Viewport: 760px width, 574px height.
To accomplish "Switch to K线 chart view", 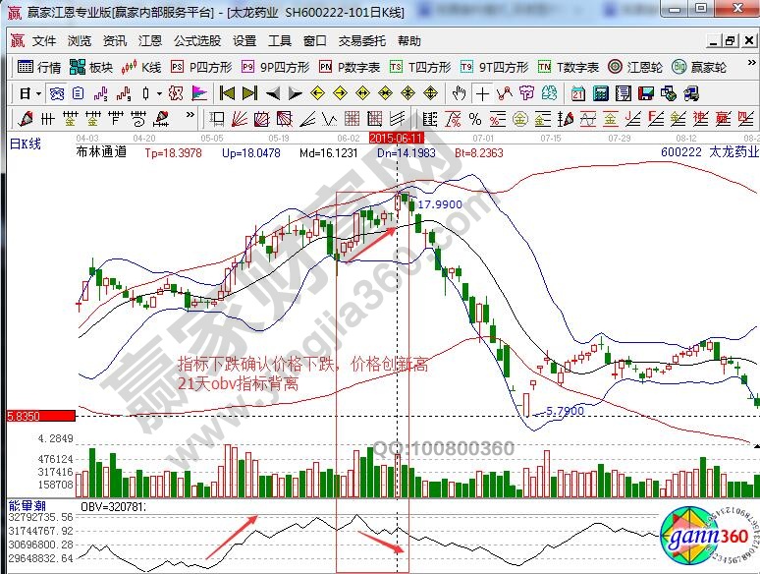I will pyautogui.click(x=141, y=67).
